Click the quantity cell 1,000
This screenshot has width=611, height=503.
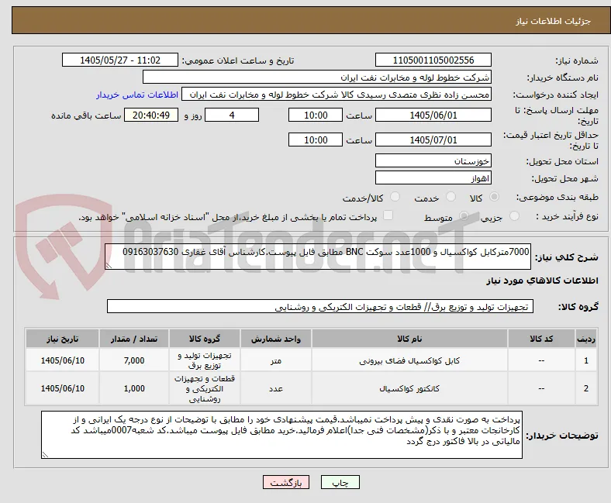point(134,388)
